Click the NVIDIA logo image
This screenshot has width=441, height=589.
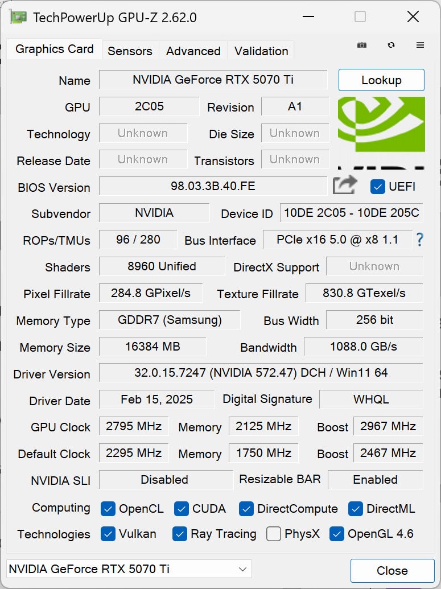(x=381, y=133)
